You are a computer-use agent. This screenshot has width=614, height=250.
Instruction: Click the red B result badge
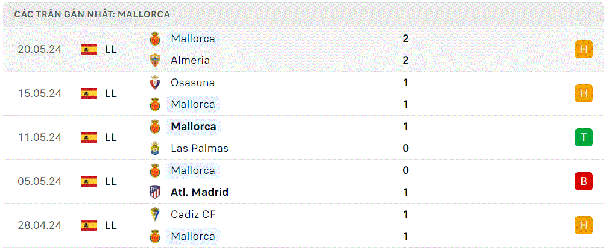(x=583, y=181)
